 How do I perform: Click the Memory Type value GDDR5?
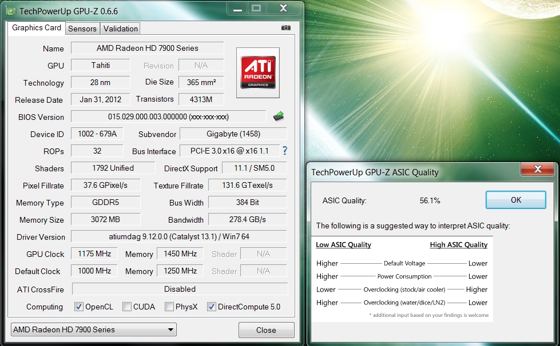(105, 202)
